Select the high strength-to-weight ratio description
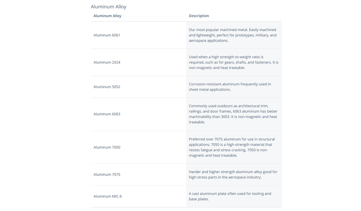The image size is (361, 211). tap(234, 62)
